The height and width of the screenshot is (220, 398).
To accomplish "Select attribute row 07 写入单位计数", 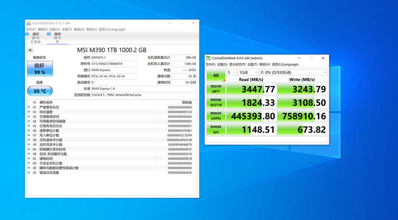I will (112, 135).
